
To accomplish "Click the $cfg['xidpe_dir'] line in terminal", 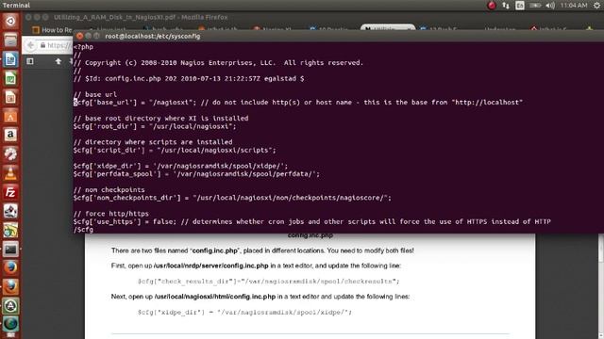I will click(180, 166).
